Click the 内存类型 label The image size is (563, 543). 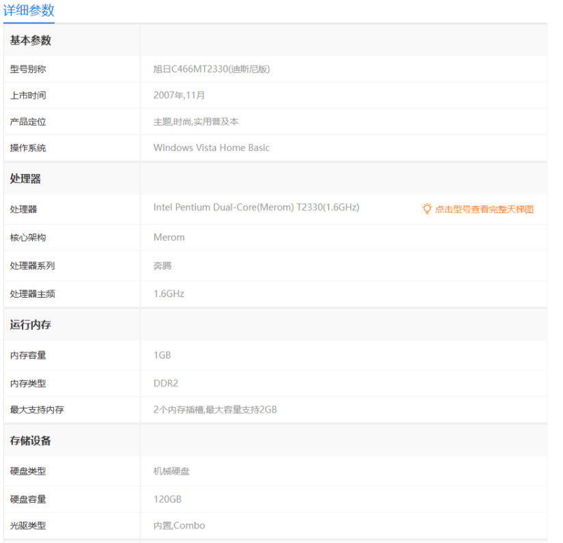[28, 383]
